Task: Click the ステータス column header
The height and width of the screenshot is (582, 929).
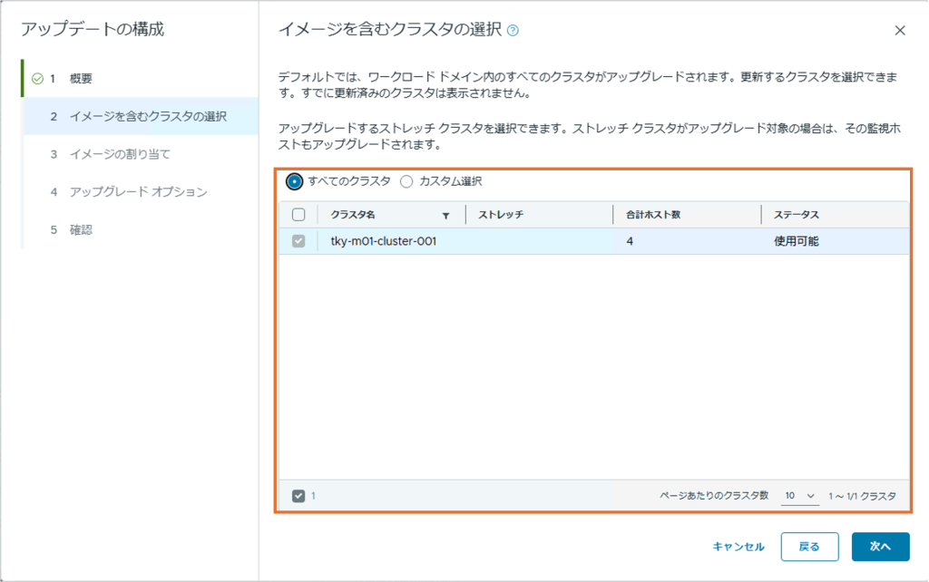Action: click(x=797, y=215)
